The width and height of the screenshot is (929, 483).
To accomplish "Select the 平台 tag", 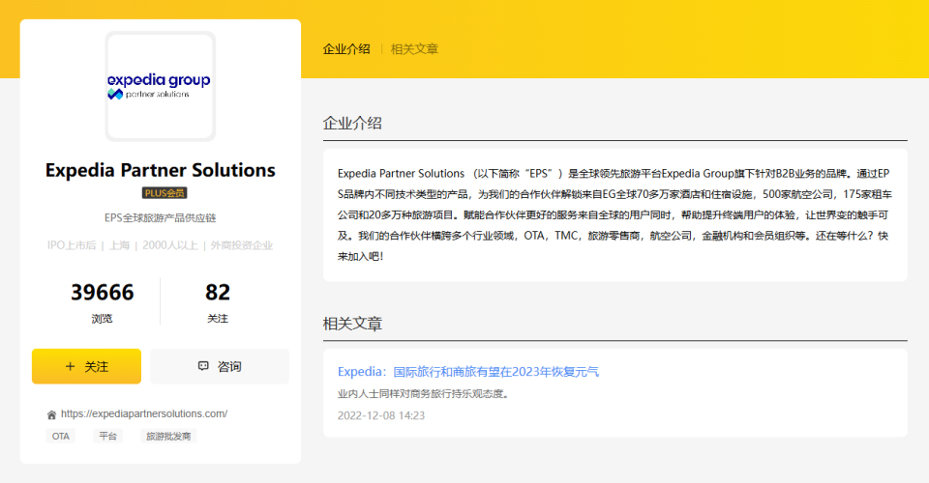I will 107,437.
